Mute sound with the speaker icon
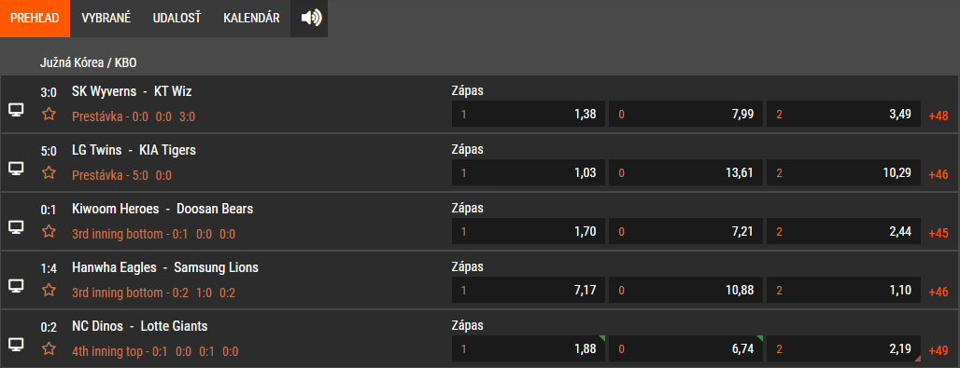The height and width of the screenshot is (368, 960). [x=311, y=19]
